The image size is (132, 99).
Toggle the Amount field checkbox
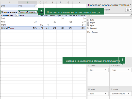pyautogui.click(x=88, y=28)
